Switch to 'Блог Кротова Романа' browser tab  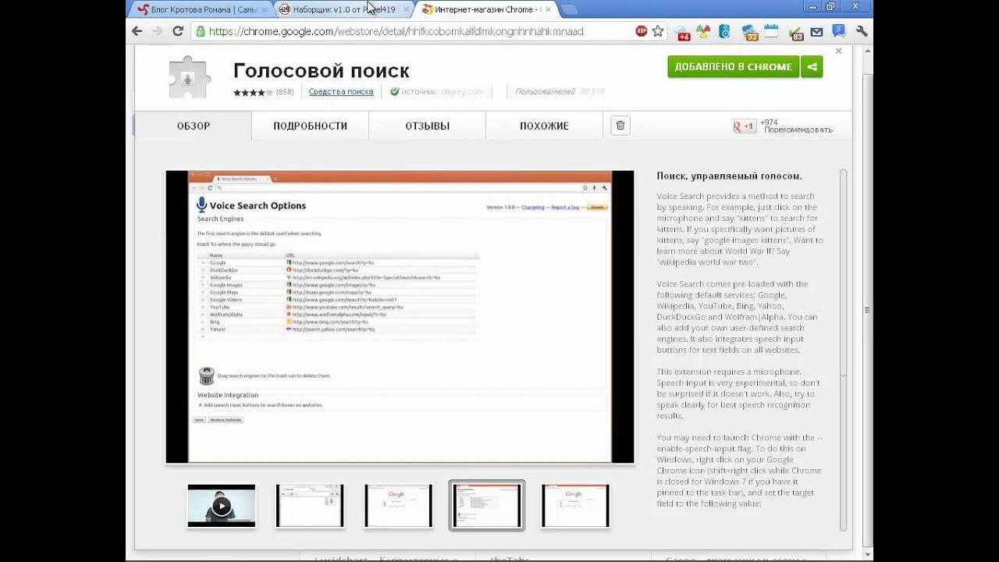point(197,9)
